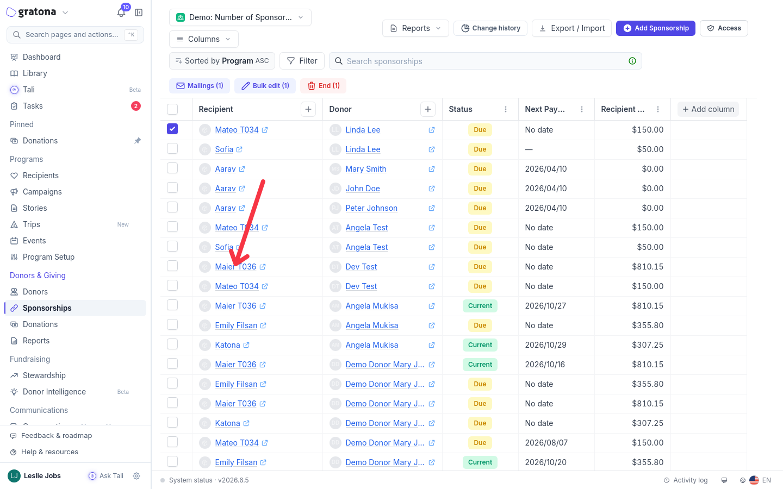Click the search info icon in sponsorship search
Screen dimensions: 783x489
pyautogui.click(x=632, y=61)
